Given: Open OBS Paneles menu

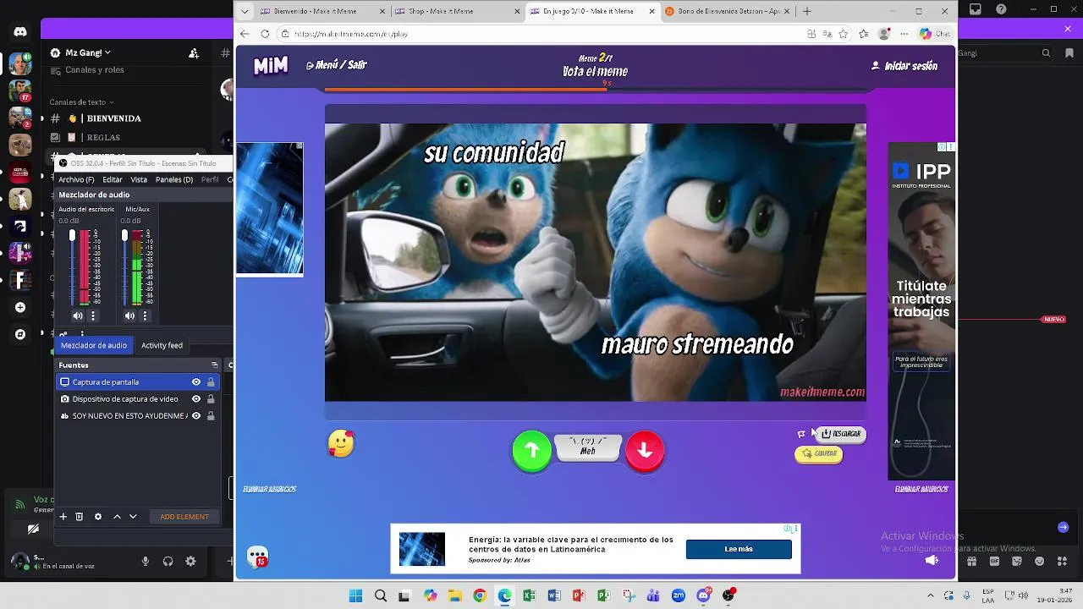Looking at the screenshot, I should click(174, 179).
